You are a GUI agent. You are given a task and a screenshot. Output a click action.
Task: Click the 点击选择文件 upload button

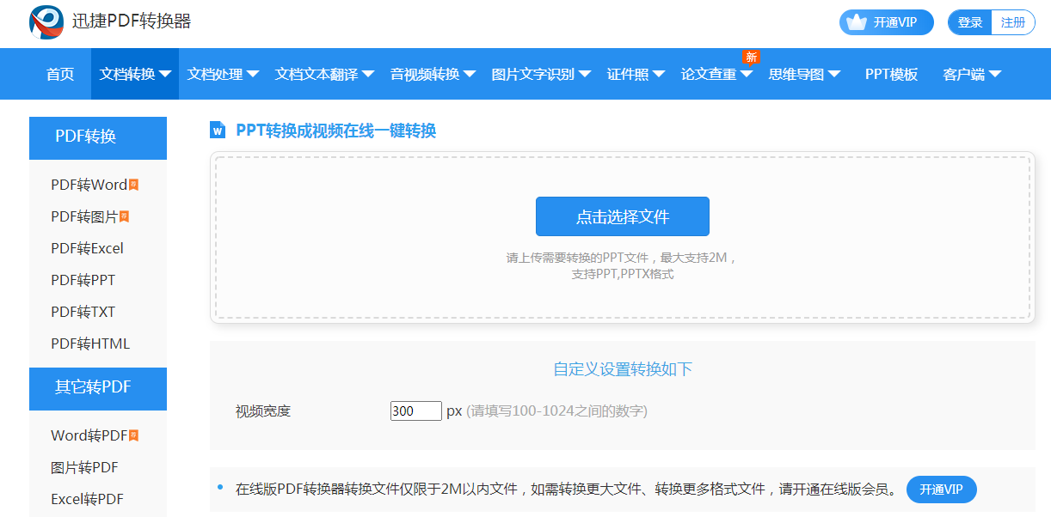623,216
